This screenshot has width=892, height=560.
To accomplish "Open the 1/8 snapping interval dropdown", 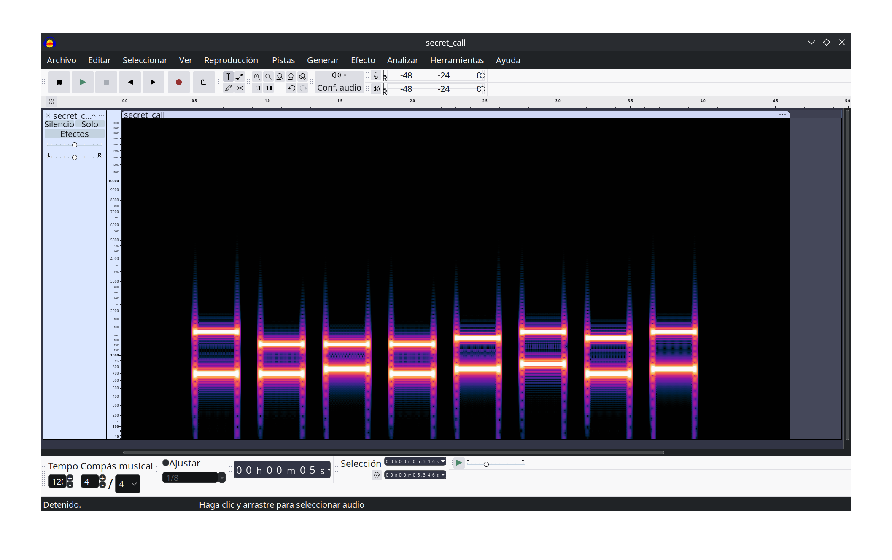I will click(x=221, y=477).
